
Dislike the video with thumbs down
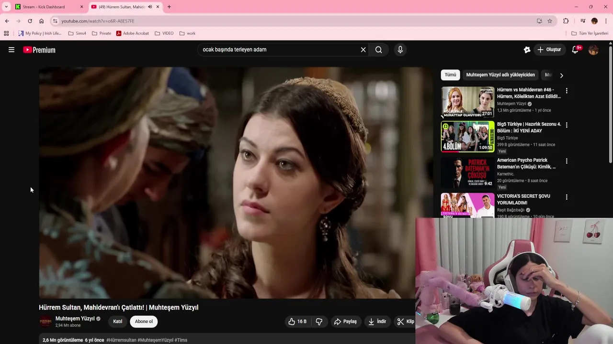(319, 322)
